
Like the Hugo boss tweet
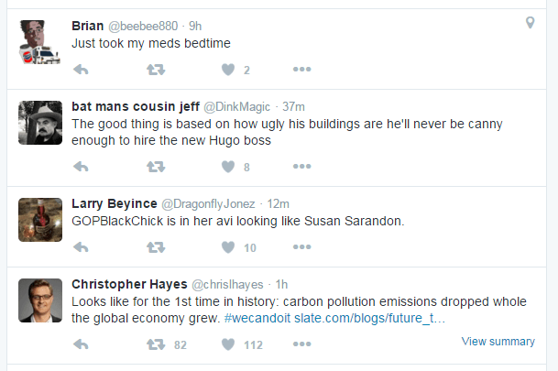coord(228,166)
